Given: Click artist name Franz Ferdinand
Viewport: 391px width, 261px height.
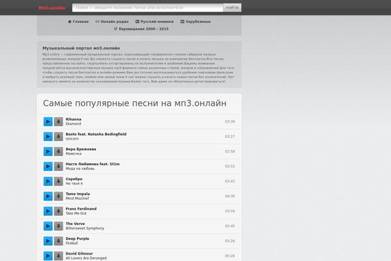Looking at the screenshot, I should click(x=81, y=209).
